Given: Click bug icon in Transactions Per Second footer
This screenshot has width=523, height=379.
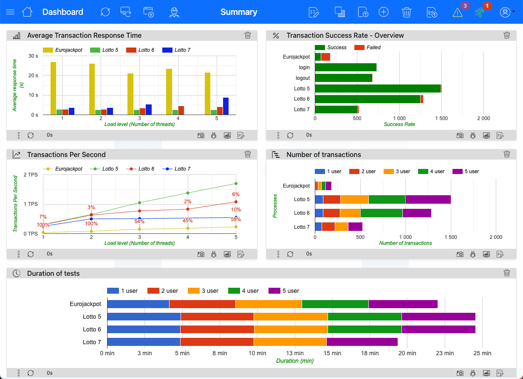Looking at the screenshot, I should click(214, 254).
